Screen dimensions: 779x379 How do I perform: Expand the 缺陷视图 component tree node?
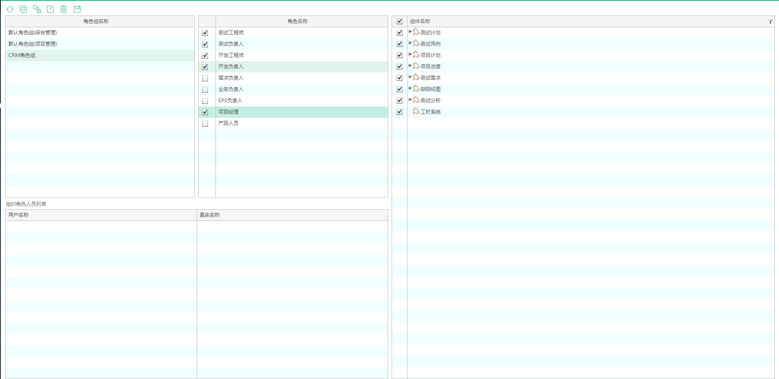click(x=410, y=88)
